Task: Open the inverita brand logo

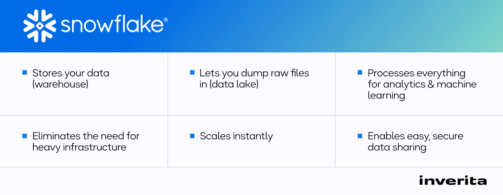Action: [x=453, y=181]
